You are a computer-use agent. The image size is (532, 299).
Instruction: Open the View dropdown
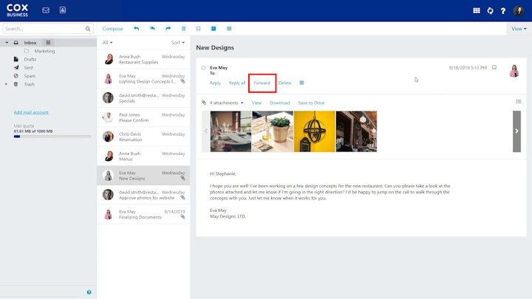click(519, 29)
